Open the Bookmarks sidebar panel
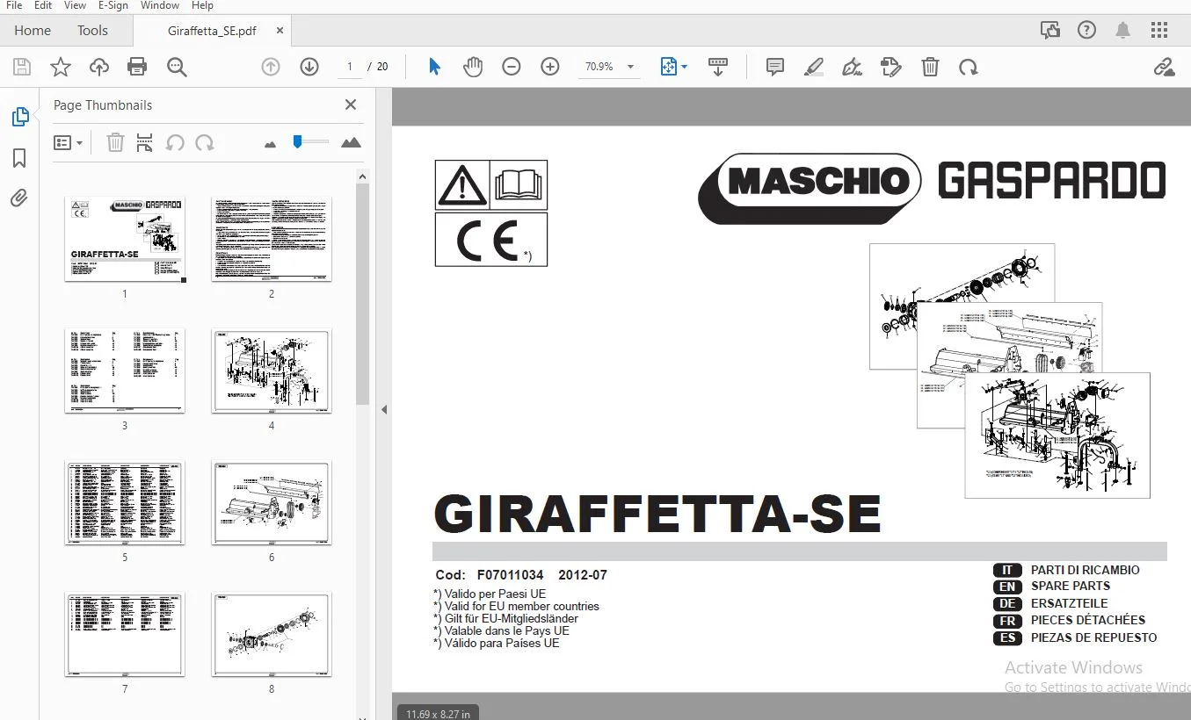This screenshot has height=720, width=1191. pyautogui.click(x=19, y=158)
